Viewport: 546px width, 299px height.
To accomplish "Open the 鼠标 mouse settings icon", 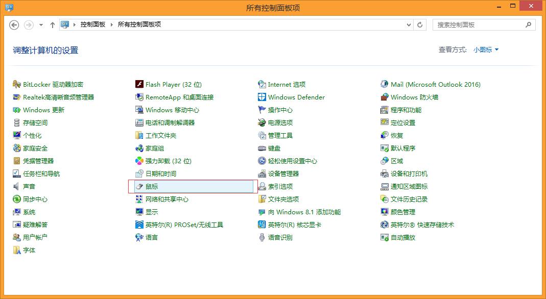I will (139, 187).
